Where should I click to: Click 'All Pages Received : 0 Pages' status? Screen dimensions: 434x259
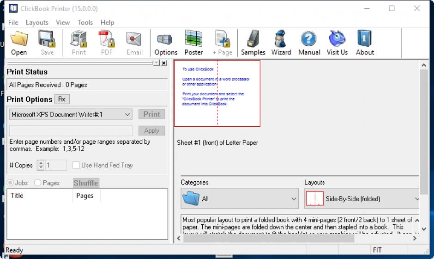click(48, 85)
